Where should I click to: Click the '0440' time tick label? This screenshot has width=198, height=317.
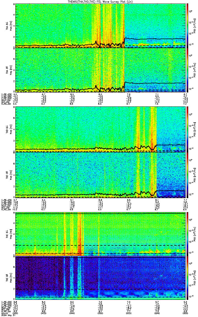(72, 313)
